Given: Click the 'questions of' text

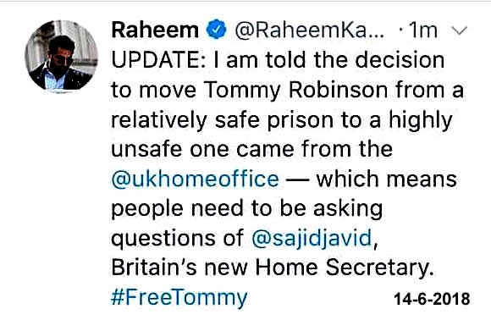Looking at the screenshot, I should (177, 238).
